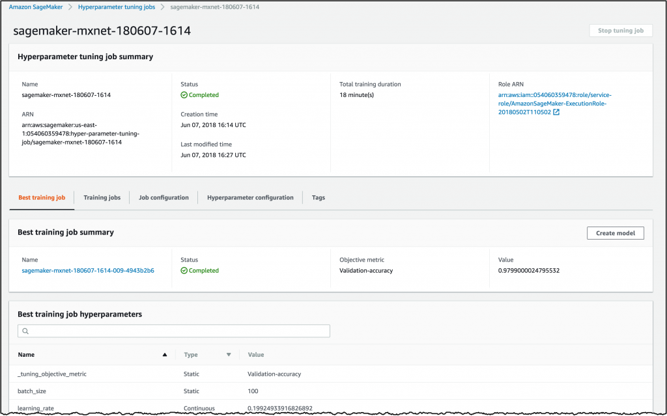Open the Role ARN external link icon
The width and height of the screenshot is (667, 416).
click(x=556, y=112)
